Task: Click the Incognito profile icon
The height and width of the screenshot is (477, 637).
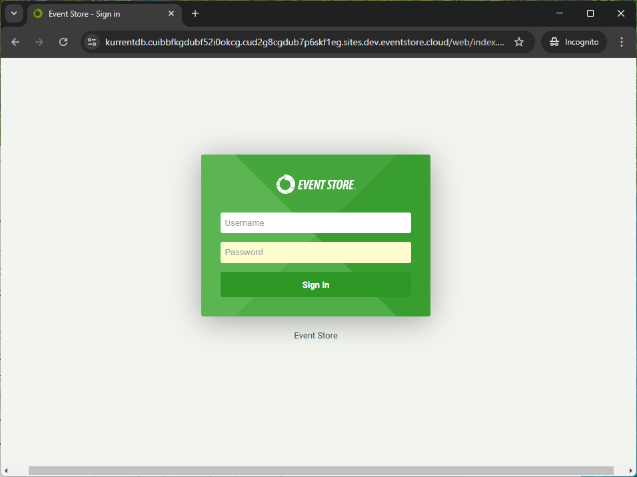Action: (x=554, y=41)
